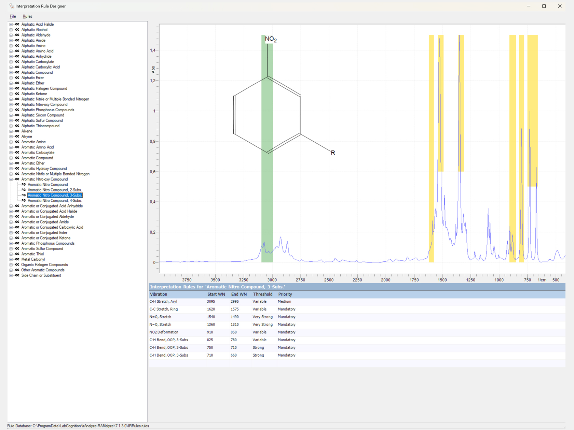This screenshot has height=430, width=574.
Task: Select Aromatic Nitro Compound, 3-Subs. tree item
Action: click(x=55, y=195)
